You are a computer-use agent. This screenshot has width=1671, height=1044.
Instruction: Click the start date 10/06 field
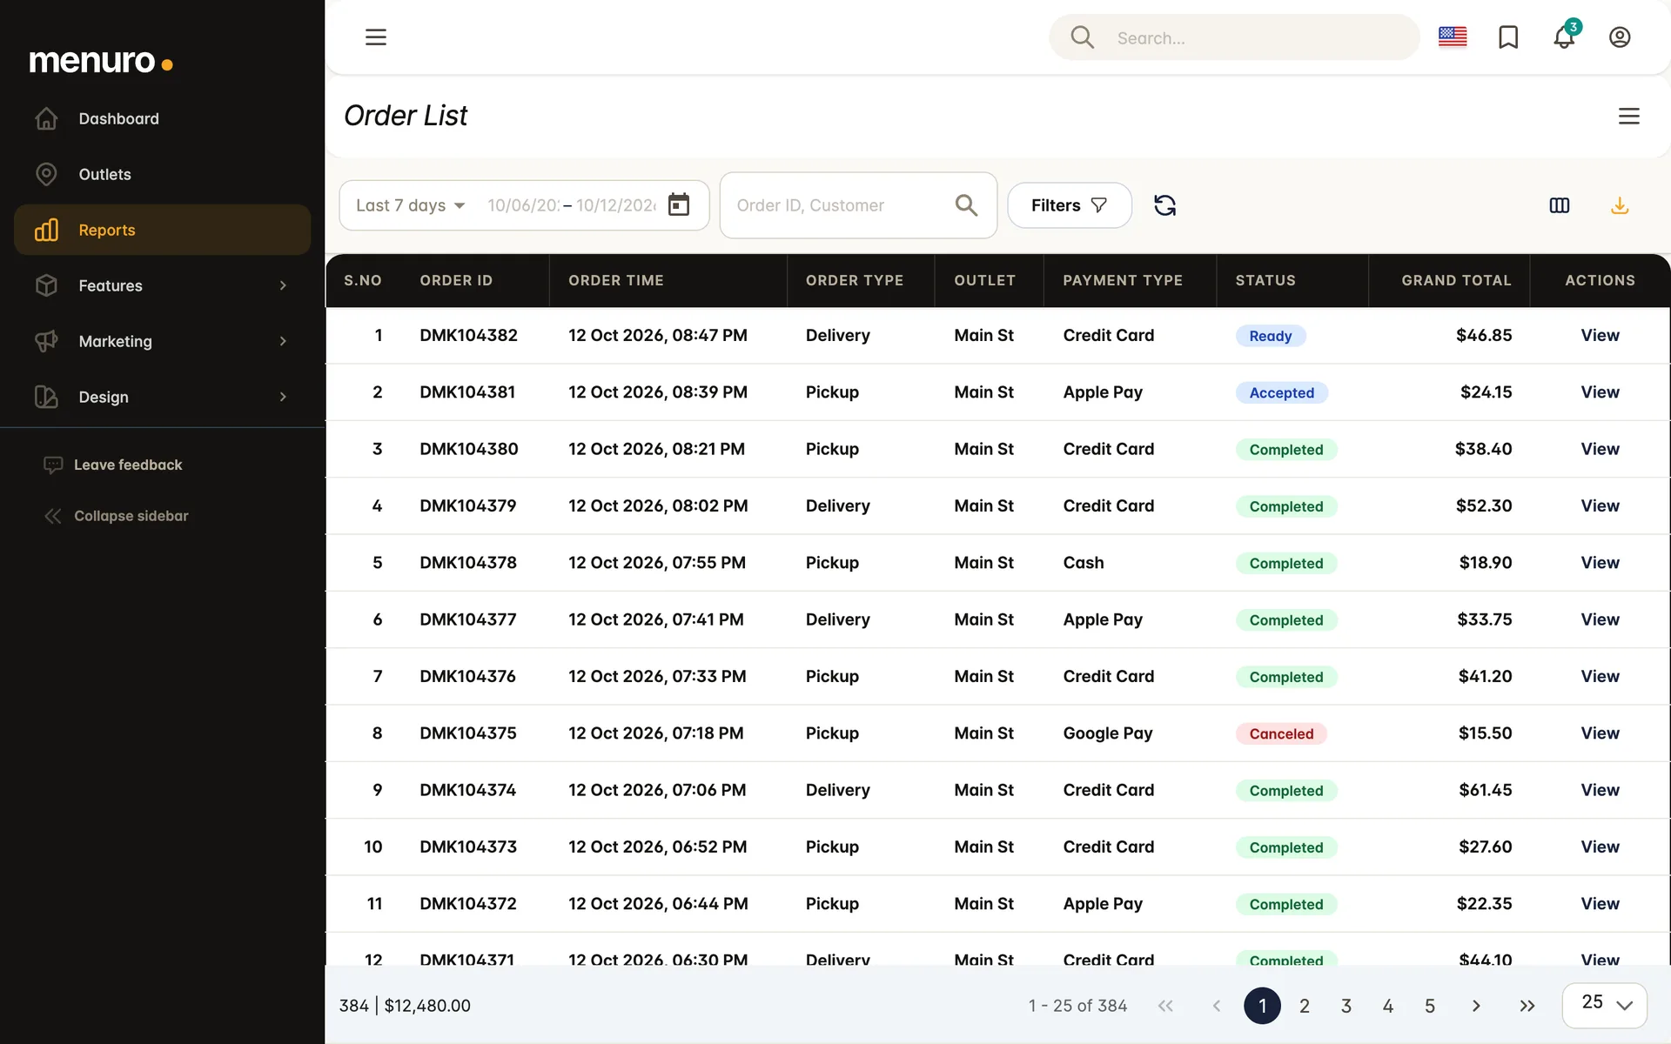pos(522,205)
